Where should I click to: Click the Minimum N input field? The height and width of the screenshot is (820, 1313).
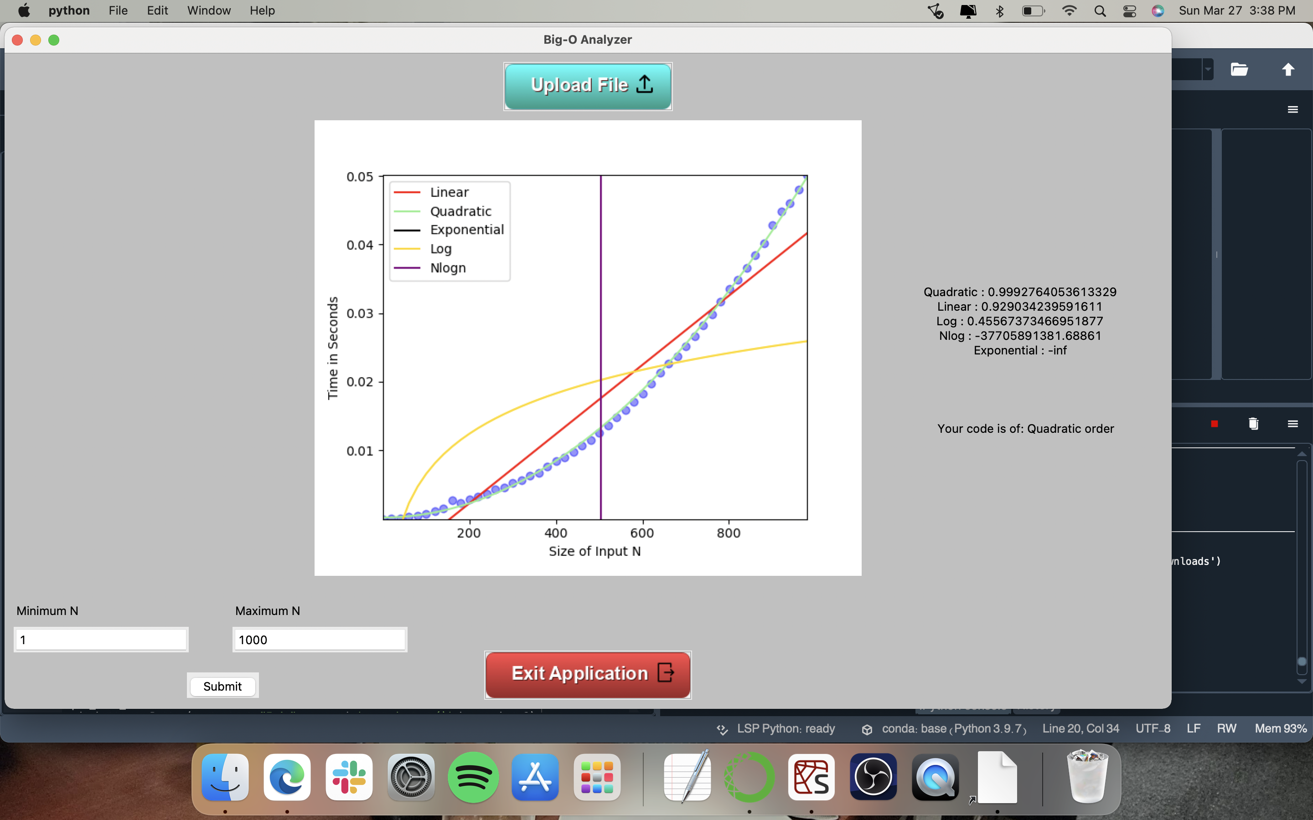(x=101, y=640)
